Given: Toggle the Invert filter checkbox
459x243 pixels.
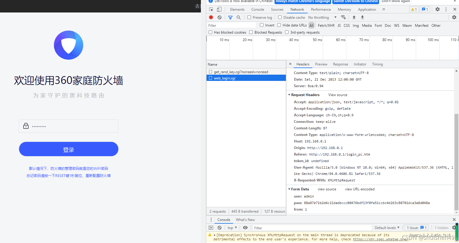Looking at the screenshot, I should [262, 25].
